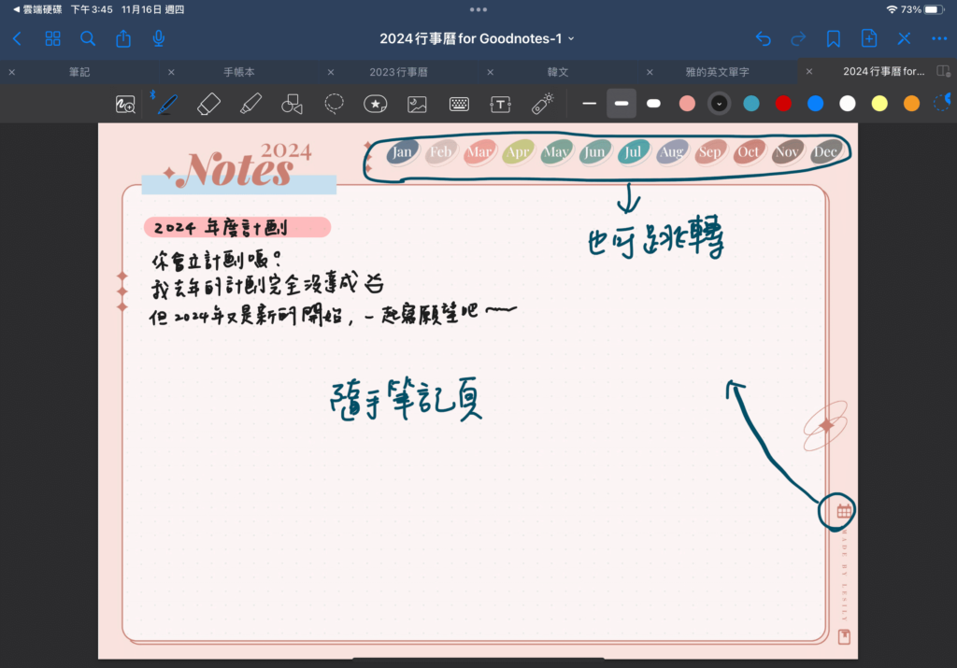Open the more options ellipsis menu

[x=939, y=38]
